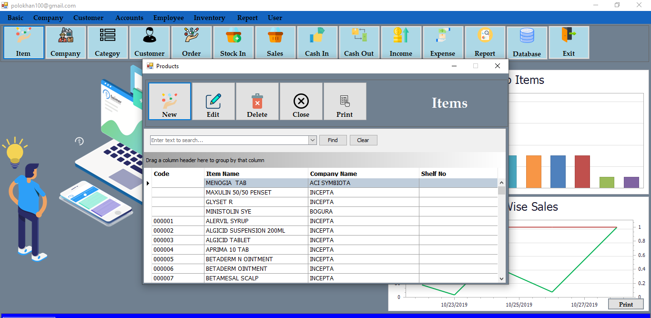Image resolution: width=651 pixels, height=318 pixels.
Task: Select the APRIMA 10 TAB row
Action: (x=325, y=250)
